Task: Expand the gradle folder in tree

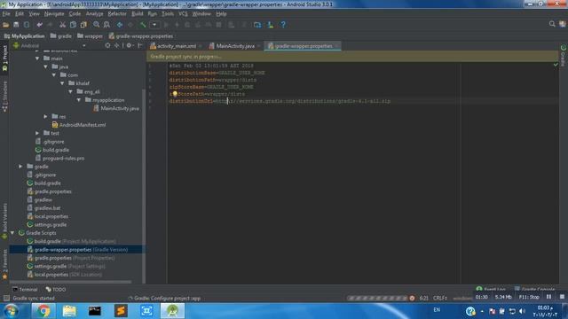Action: (20, 167)
